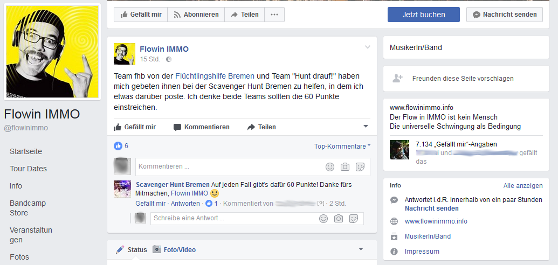558x265 pixels.
Task: Click the camera icon in the comment box
Action: [x=345, y=167]
